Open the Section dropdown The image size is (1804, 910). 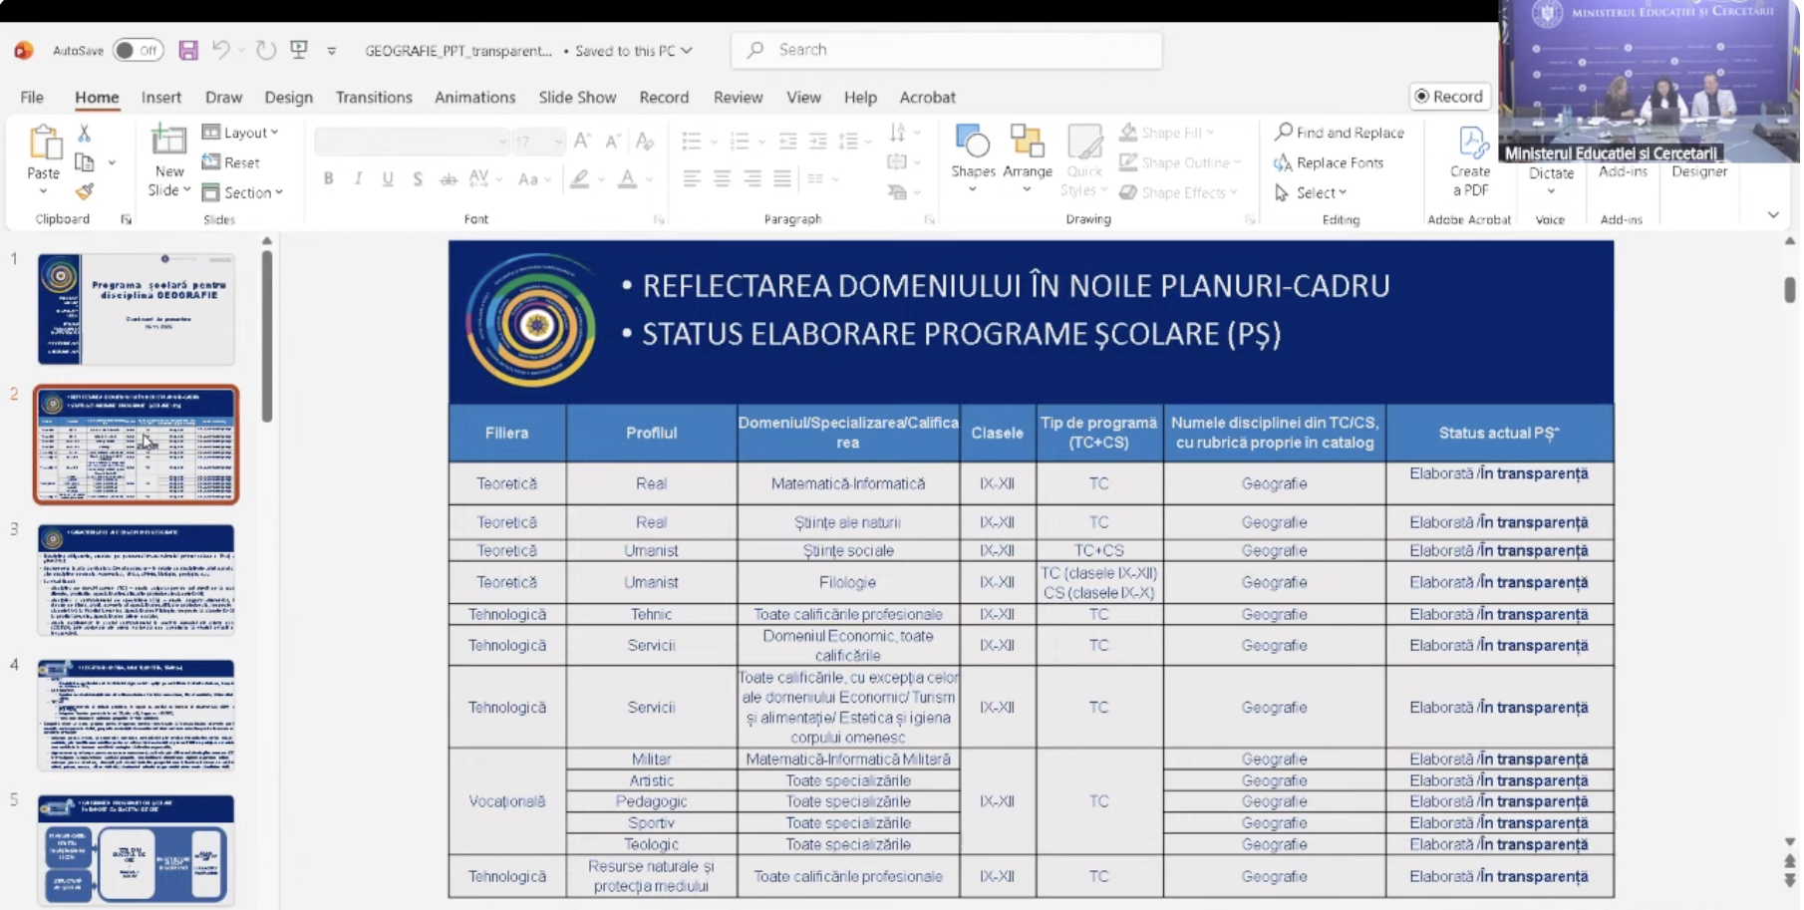[243, 192]
